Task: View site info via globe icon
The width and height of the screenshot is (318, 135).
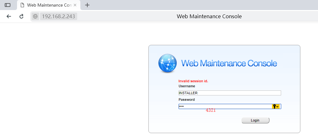Action: coord(35,16)
